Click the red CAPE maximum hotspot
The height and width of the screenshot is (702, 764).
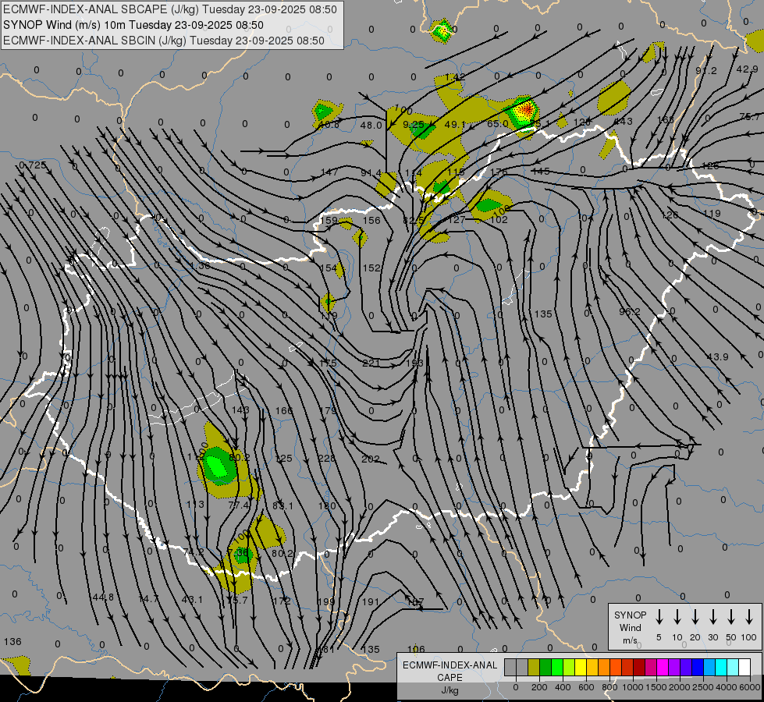point(526,111)
